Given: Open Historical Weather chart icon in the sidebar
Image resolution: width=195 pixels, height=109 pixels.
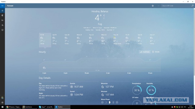Looking at the screenshot, I should [2, 20].
